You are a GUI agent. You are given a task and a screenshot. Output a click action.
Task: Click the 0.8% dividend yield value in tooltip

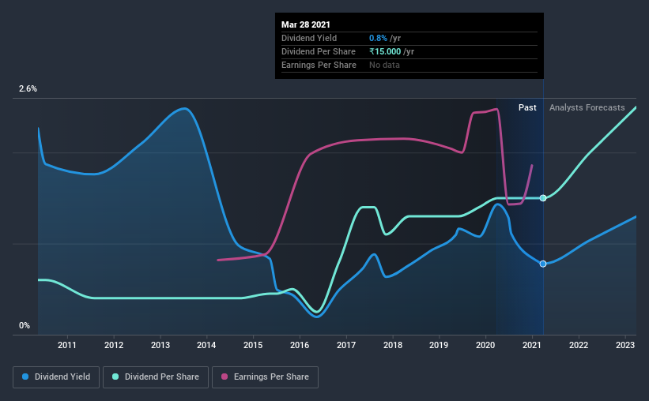point(379,38)
